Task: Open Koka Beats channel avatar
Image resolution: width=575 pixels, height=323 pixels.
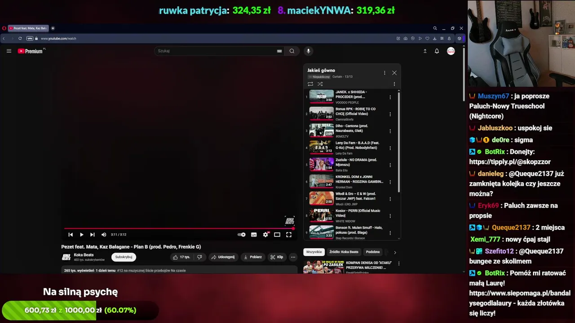Action: pos(66,257)
